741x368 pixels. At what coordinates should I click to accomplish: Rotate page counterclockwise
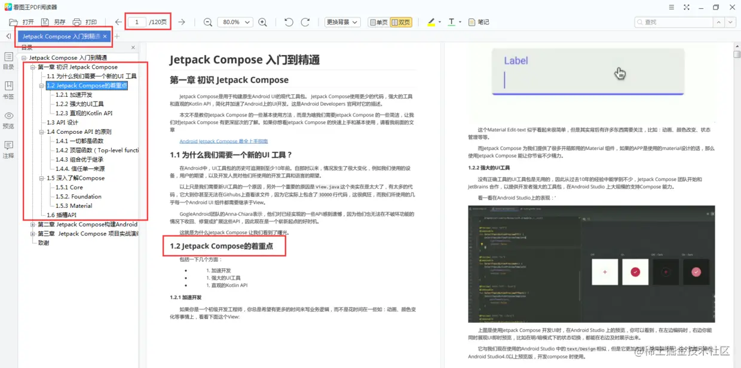(x=289, y=22)
